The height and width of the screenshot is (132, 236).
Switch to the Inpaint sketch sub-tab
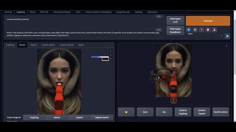point(48,45)
